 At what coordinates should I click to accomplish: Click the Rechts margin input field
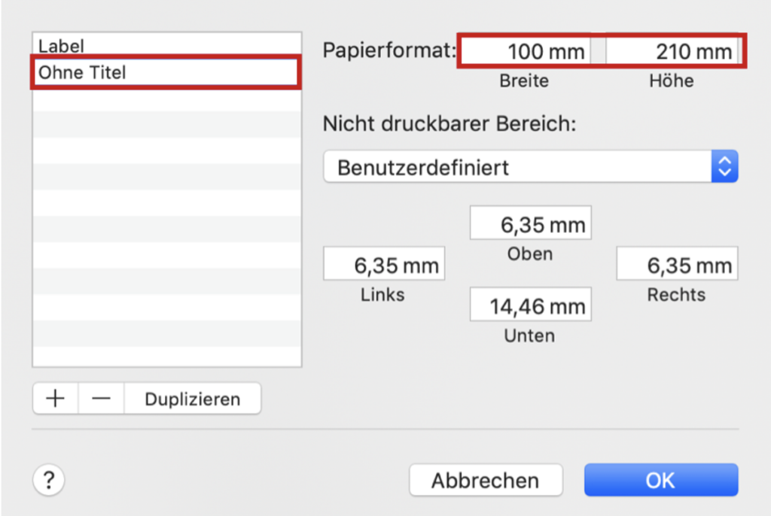[x=676, y=263]
